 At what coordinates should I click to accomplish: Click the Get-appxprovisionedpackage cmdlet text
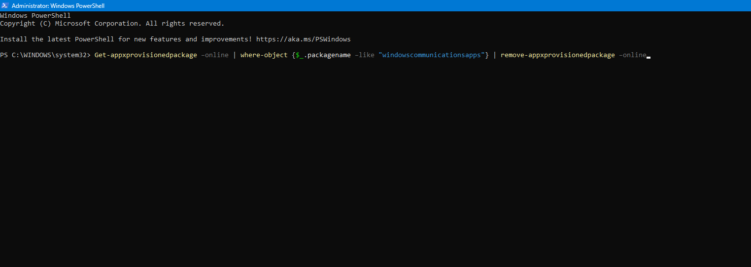pyautogui.click(x=145, y=55)
